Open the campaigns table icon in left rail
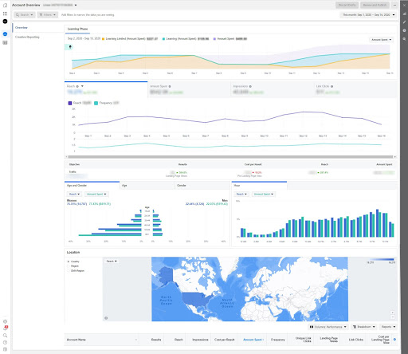Image resolution: width=408 pixels, height=354 pixels. pos(5,43)
